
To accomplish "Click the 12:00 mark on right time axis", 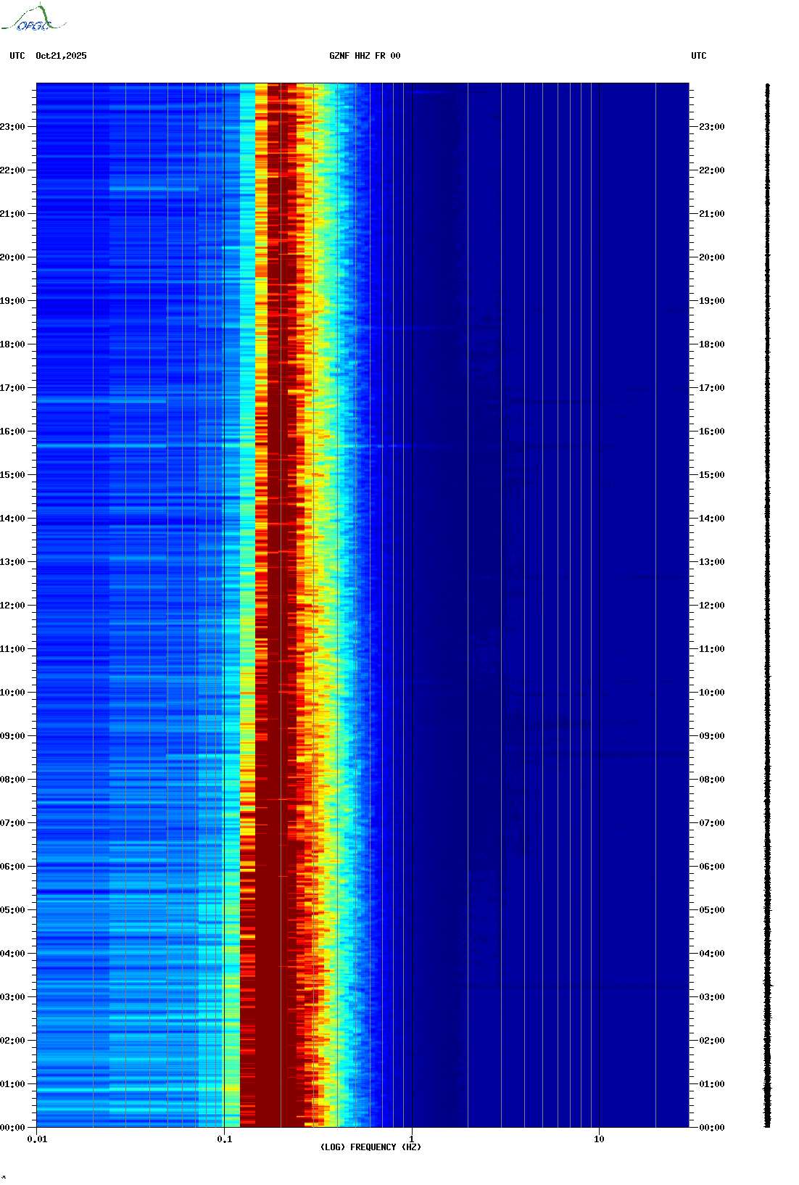I will 711,606.
